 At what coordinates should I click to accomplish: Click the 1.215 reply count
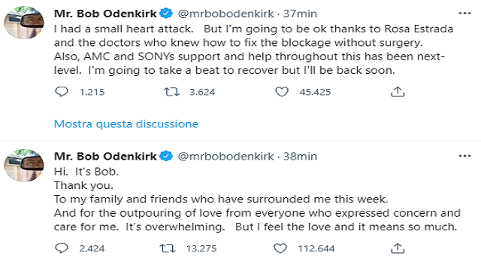[92, 92]
